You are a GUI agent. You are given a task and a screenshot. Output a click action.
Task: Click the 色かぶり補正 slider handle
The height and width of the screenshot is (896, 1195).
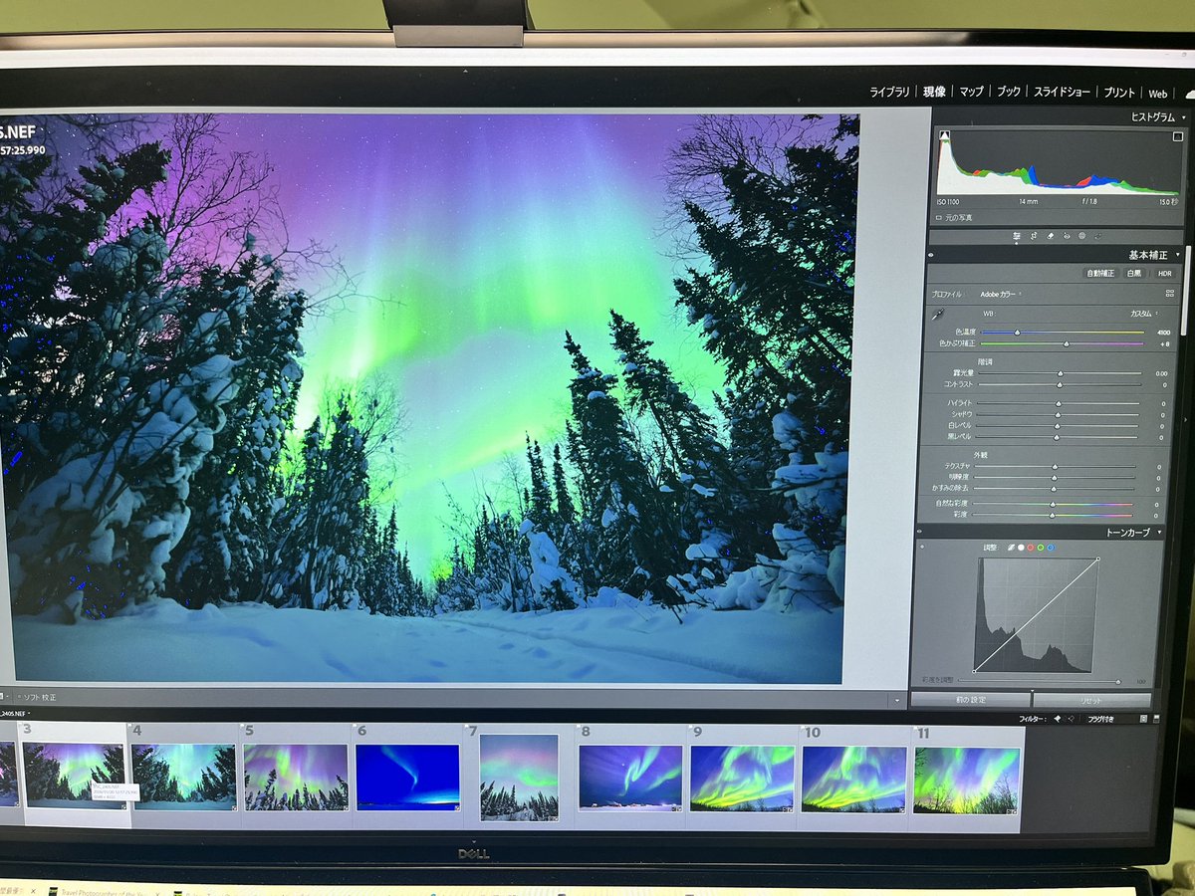pos(1067,344)
